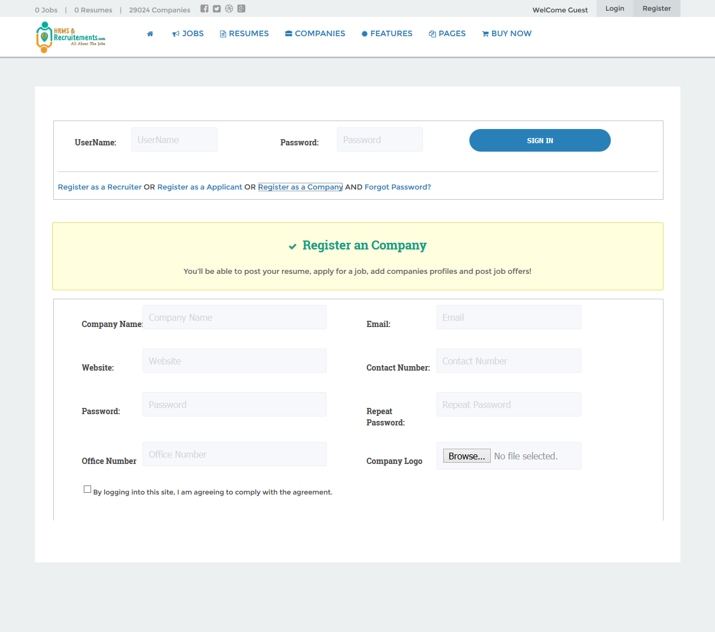Focus the Email field
This screenshot has width=715, height=632.
click(x=509, y=317)
